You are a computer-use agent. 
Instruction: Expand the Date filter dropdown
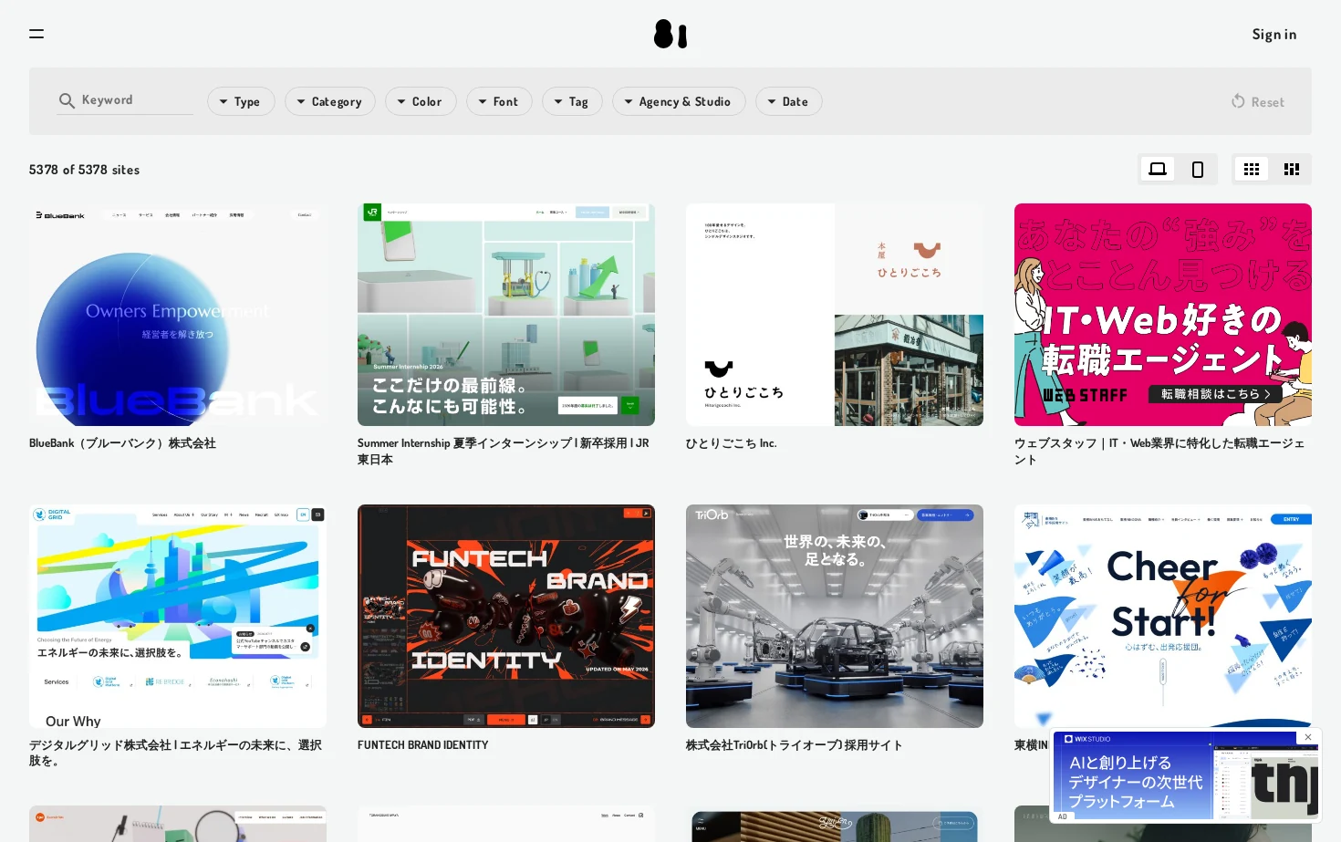point(789,101)
